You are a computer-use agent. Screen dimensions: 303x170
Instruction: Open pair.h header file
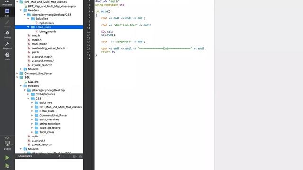click(x=36, y=52)
